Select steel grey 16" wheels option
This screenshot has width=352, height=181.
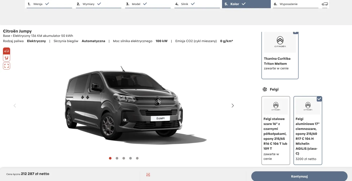point(276,131)
